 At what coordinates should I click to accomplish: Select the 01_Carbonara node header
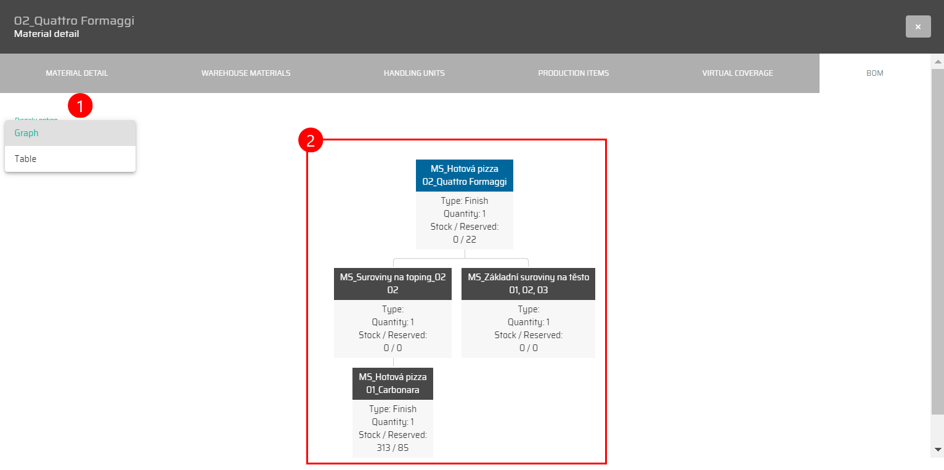(x=393, y=383)
